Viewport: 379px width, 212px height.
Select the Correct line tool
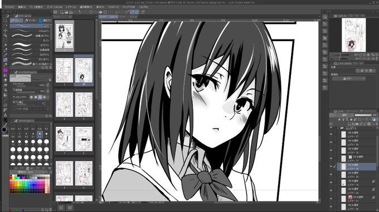coord(5,125)
